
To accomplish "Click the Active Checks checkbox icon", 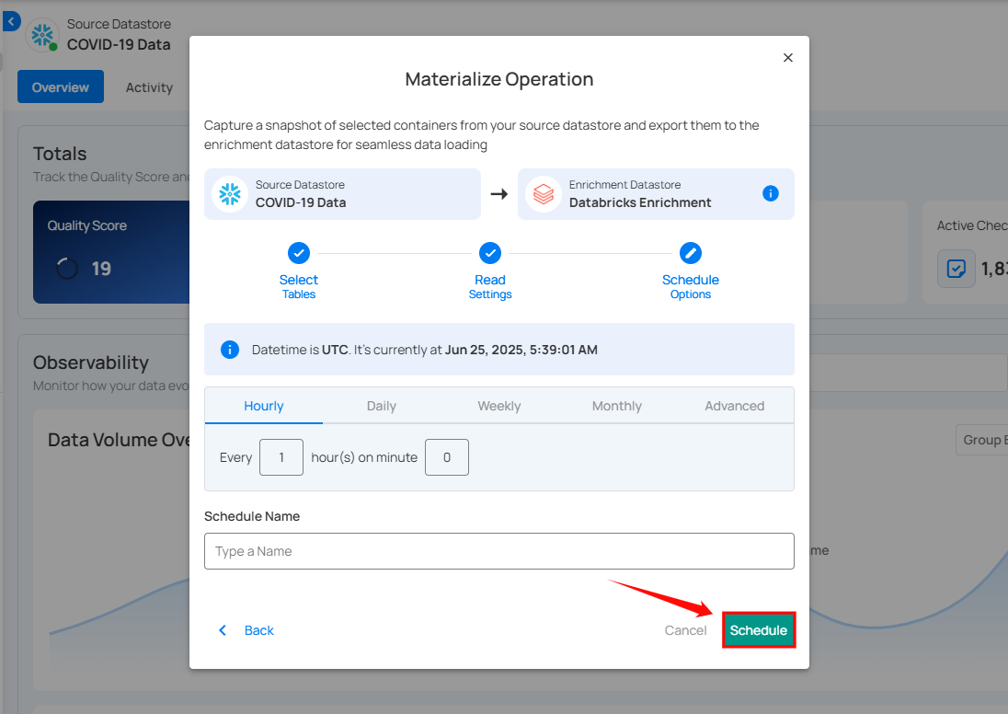I will 956,269.
